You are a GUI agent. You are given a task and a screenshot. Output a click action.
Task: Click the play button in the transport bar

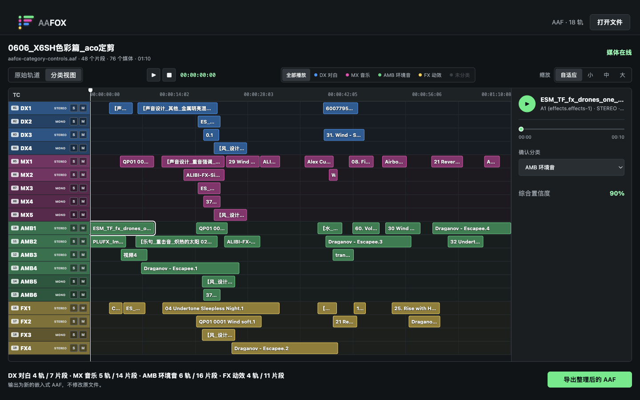coord(153,75)
